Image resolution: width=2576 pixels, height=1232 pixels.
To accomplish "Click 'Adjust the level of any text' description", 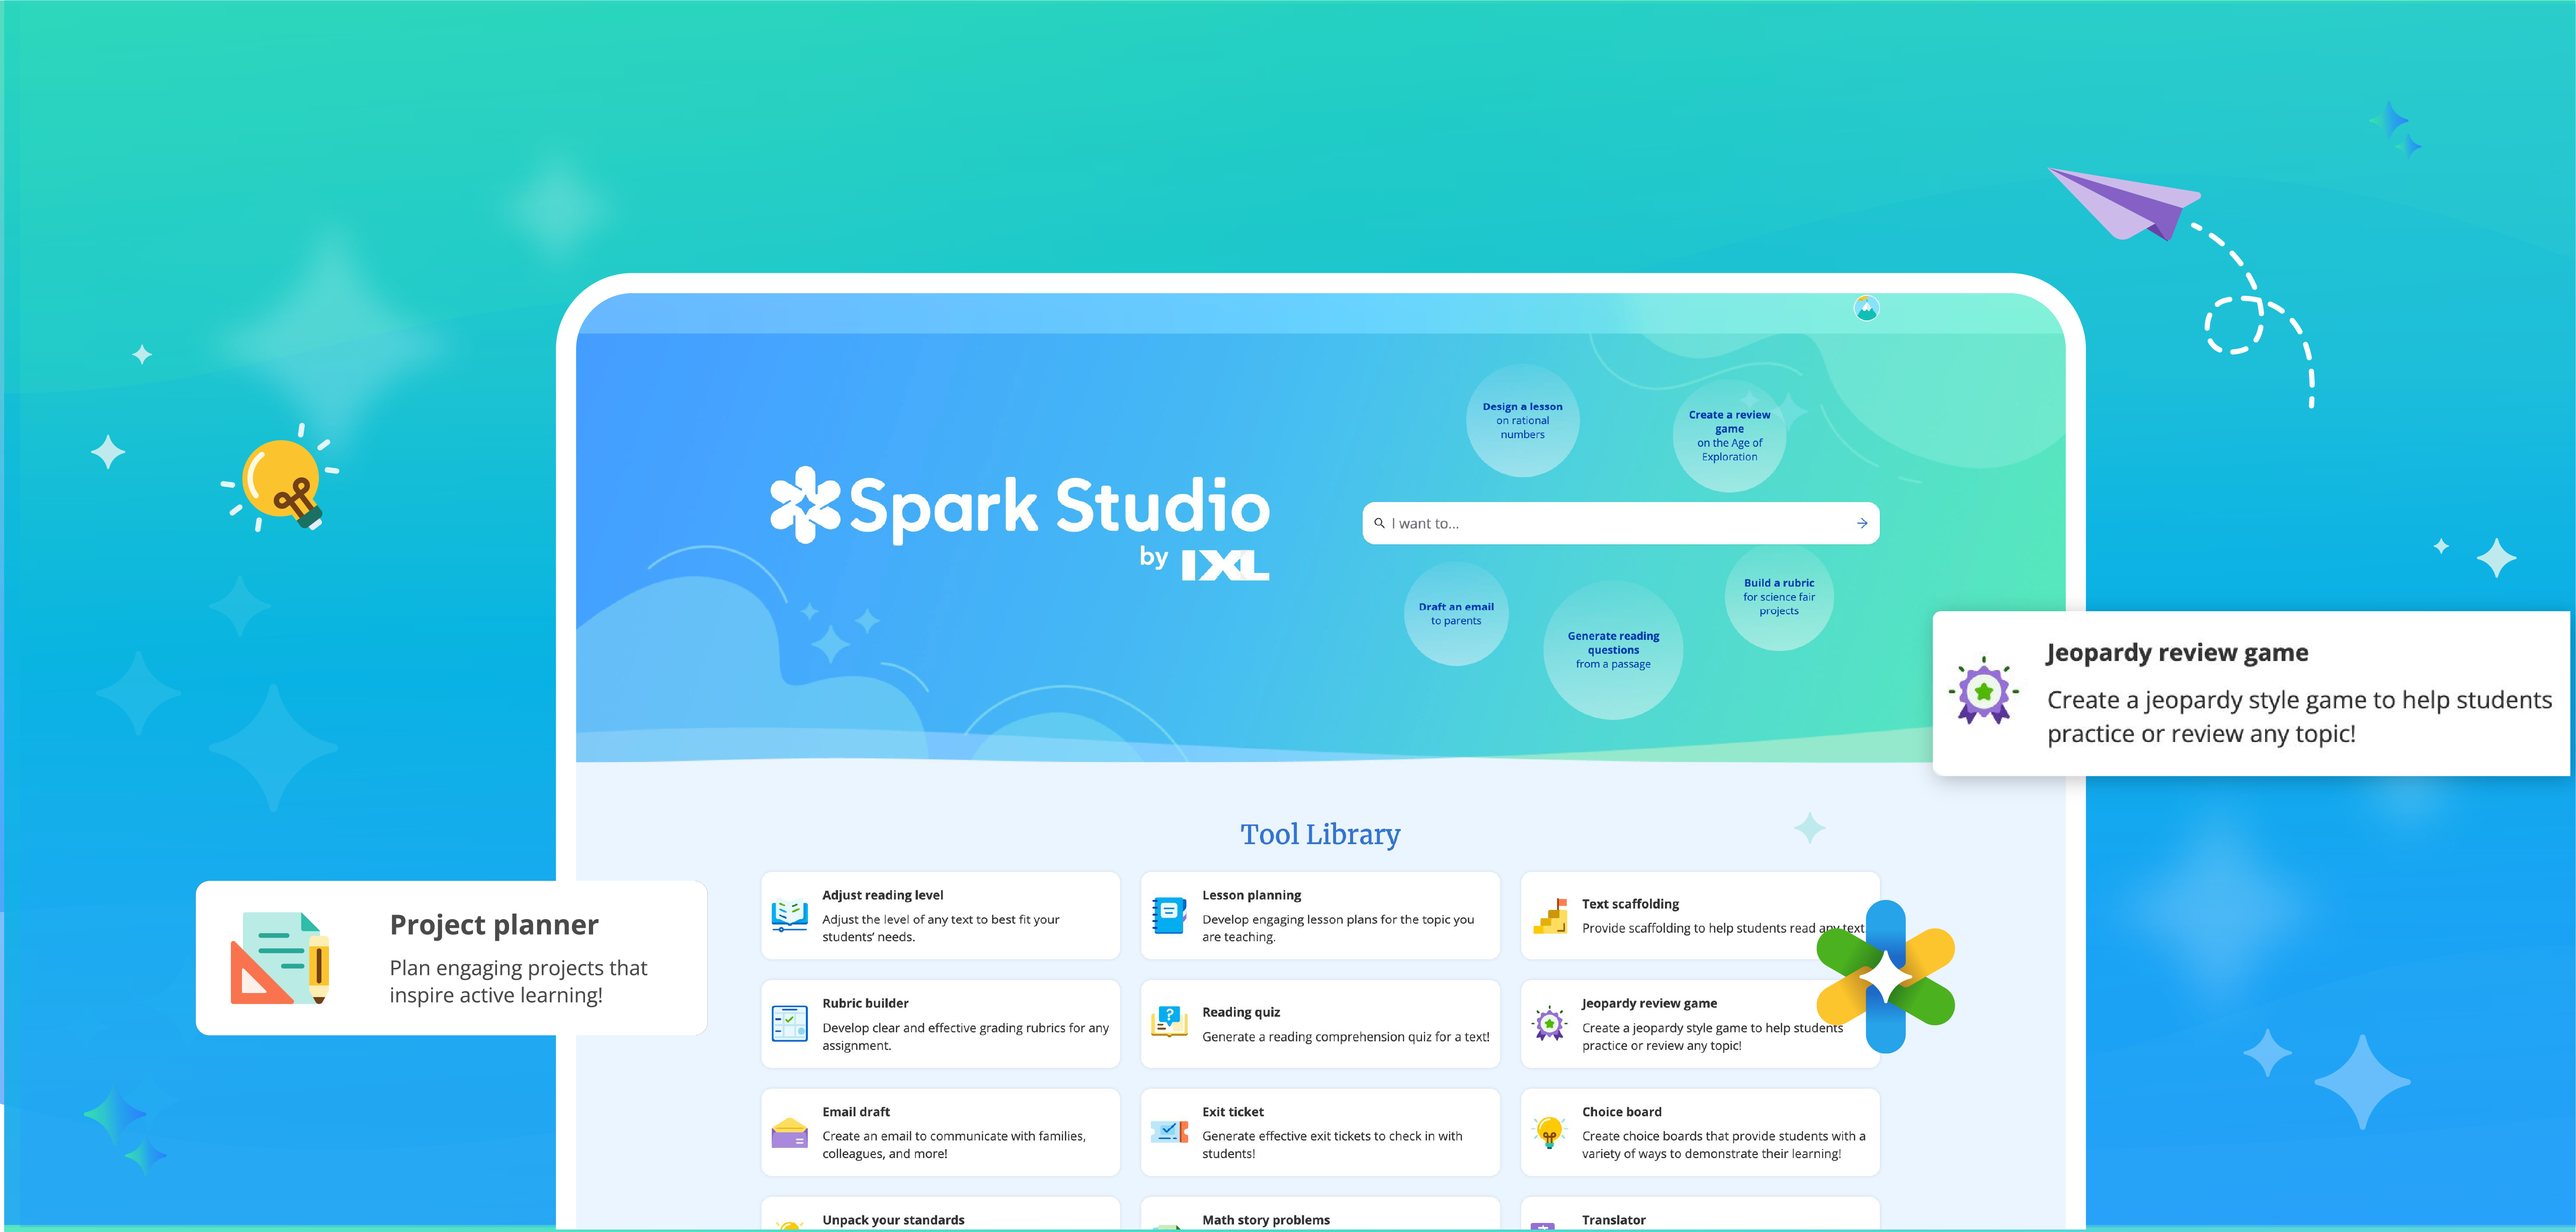I will tap(941, 928).
